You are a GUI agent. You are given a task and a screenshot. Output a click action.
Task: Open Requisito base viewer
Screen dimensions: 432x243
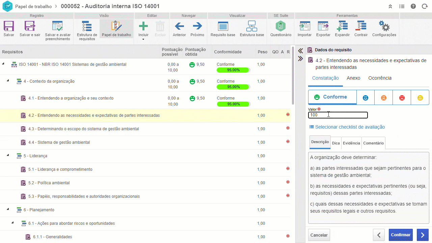[223, 26]
